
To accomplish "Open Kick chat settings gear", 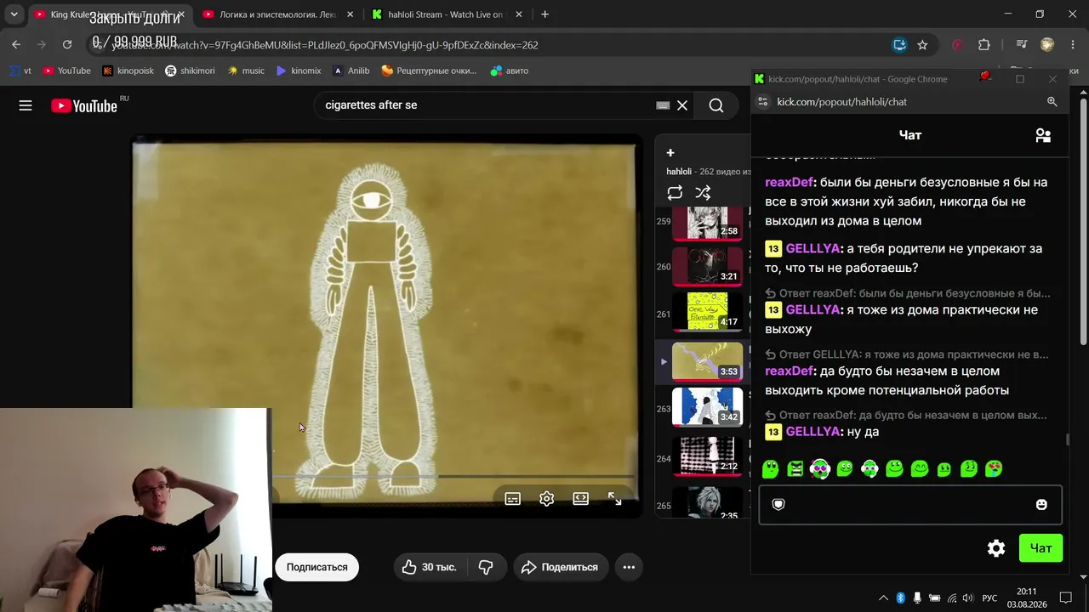I will click(x=996, y=548).
